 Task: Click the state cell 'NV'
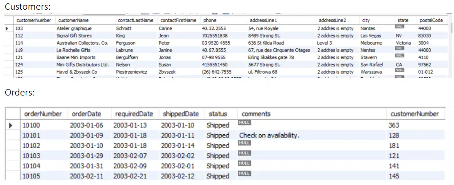coord(399,35)
